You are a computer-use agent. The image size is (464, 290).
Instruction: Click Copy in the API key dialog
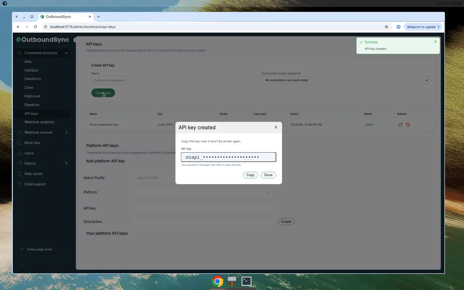click(x=250, y=175)
